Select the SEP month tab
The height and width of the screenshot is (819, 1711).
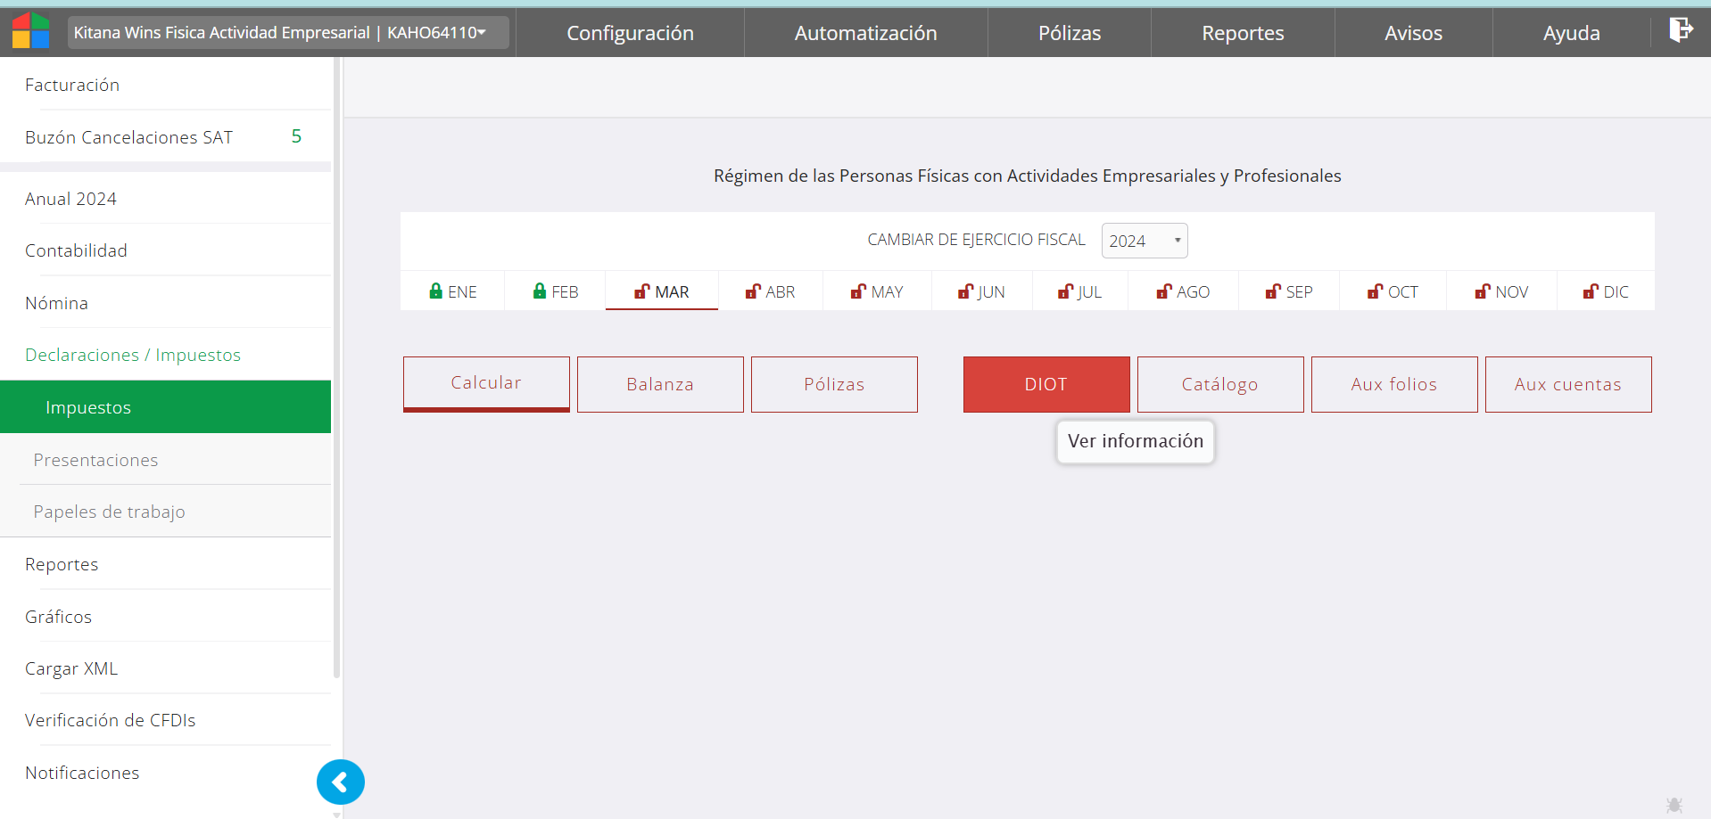[x=1289, y=291]
